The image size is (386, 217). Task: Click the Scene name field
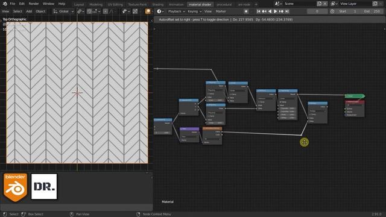(299, 4)
